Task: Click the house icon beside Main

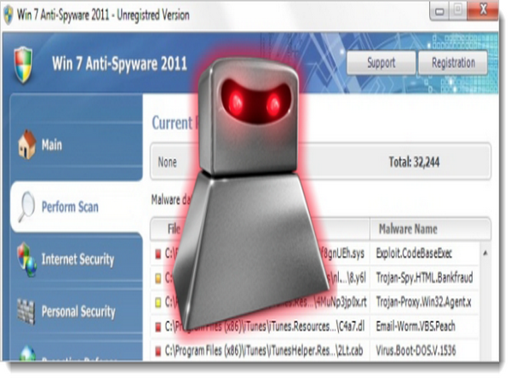Action: click(26, 145)
